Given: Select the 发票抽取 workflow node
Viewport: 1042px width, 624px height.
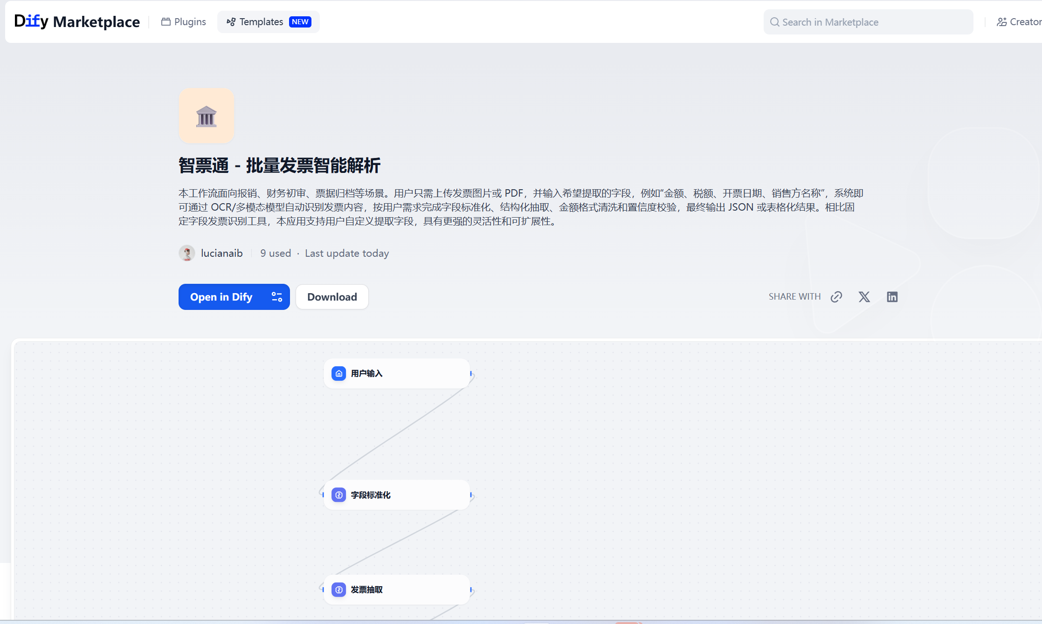Looking at the screenshot, I should click(397, 590).
